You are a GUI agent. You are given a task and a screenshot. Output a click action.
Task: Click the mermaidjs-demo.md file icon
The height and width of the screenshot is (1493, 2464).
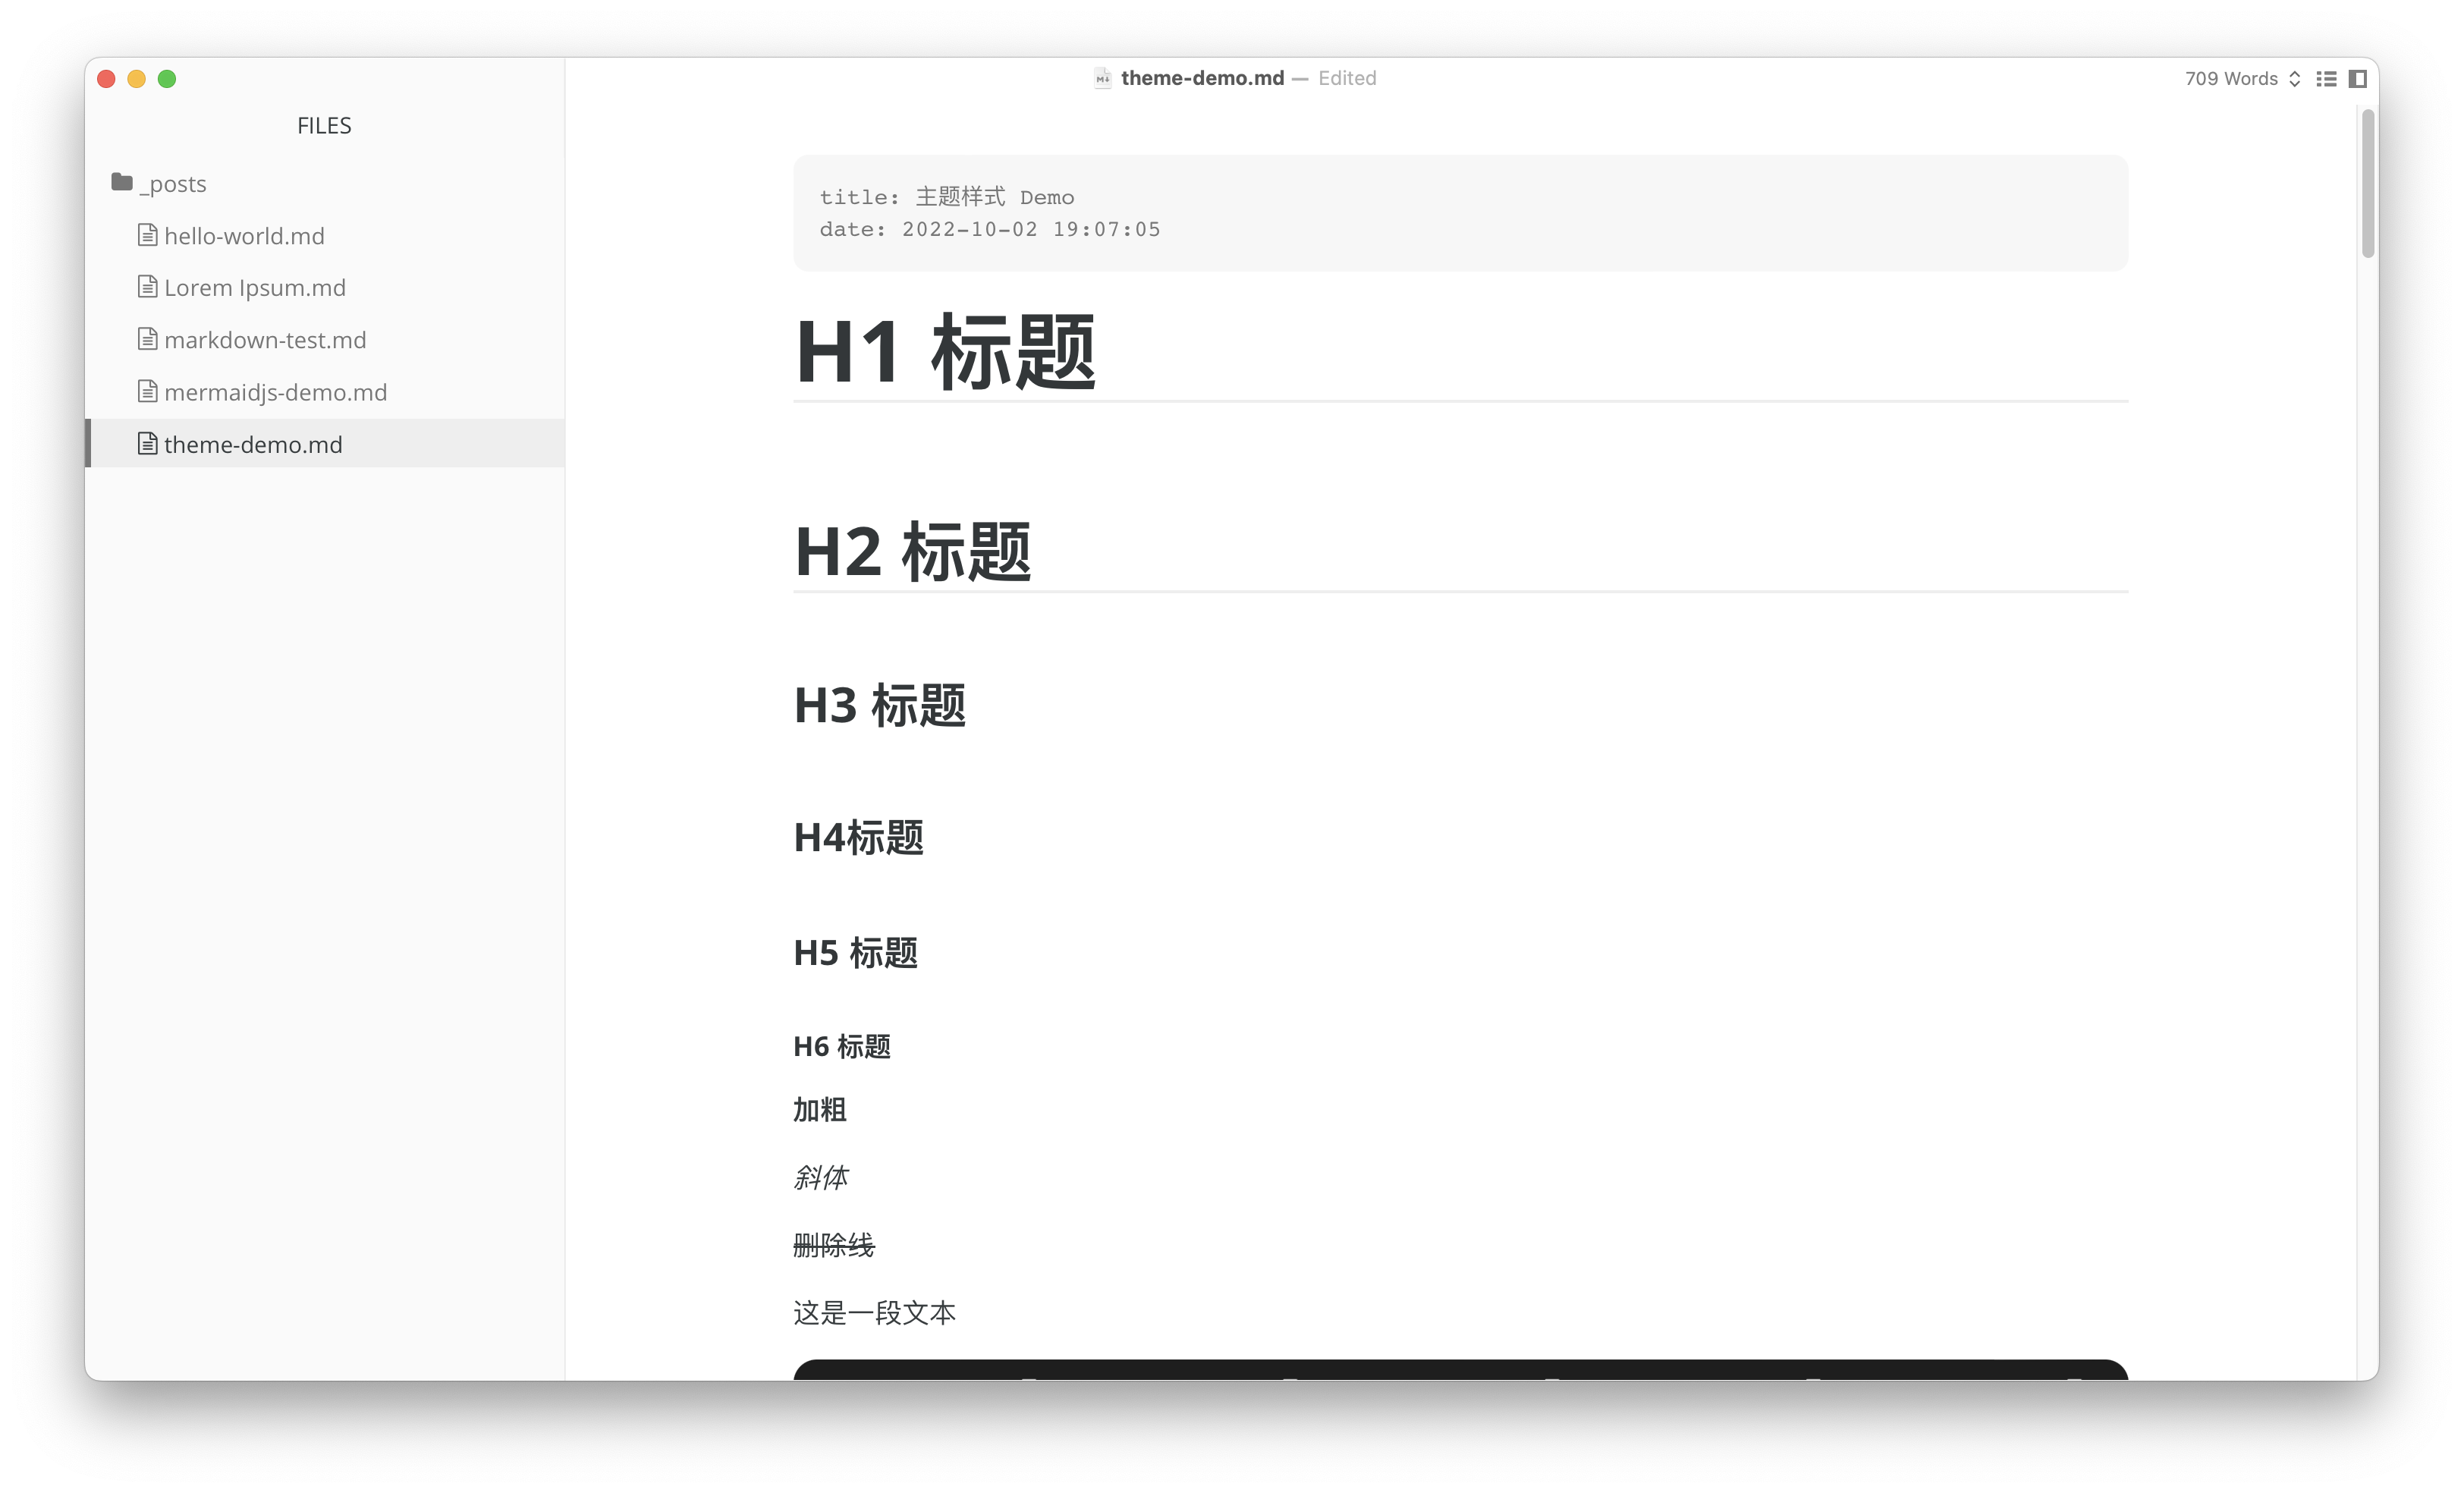tap(147, 391)
